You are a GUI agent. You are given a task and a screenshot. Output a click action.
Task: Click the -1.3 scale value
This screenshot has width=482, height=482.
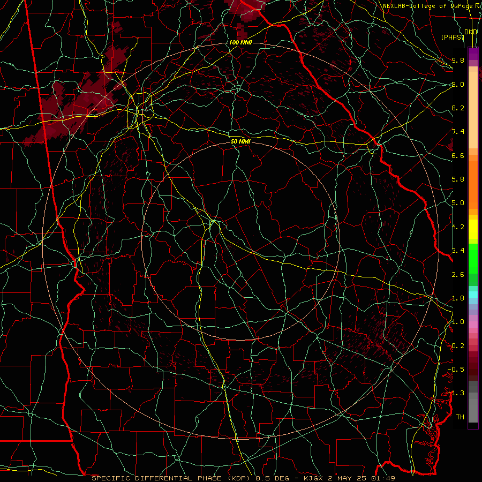point(456,393)
